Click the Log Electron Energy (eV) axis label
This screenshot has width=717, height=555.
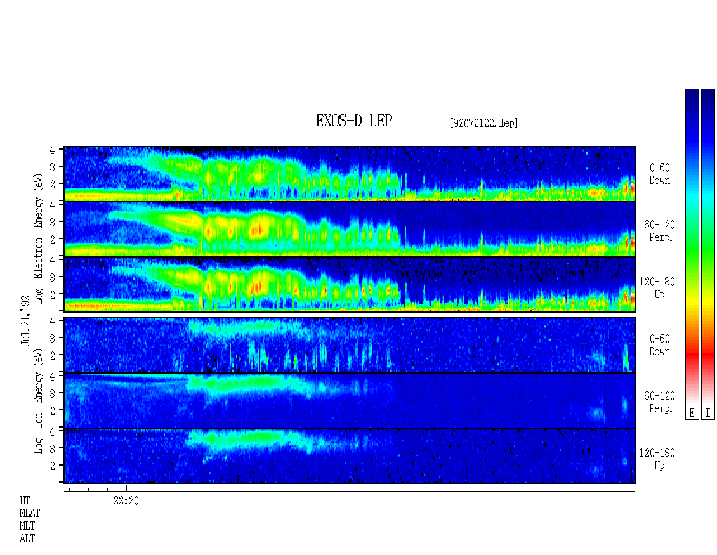pos(39,238)
